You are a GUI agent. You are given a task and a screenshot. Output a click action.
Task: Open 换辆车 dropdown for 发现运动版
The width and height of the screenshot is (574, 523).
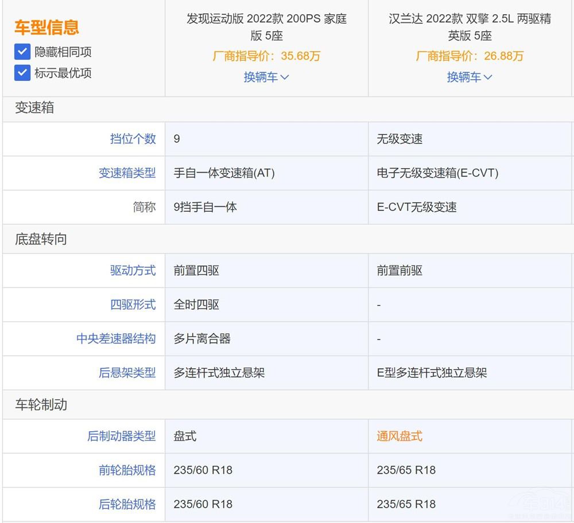pos(266,77)
